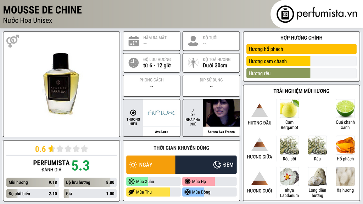The height and width of the screenshot is (204, 363).
Task: Click the perfumista.vn bottle logo icon
Action: click(x=285, y=14)
